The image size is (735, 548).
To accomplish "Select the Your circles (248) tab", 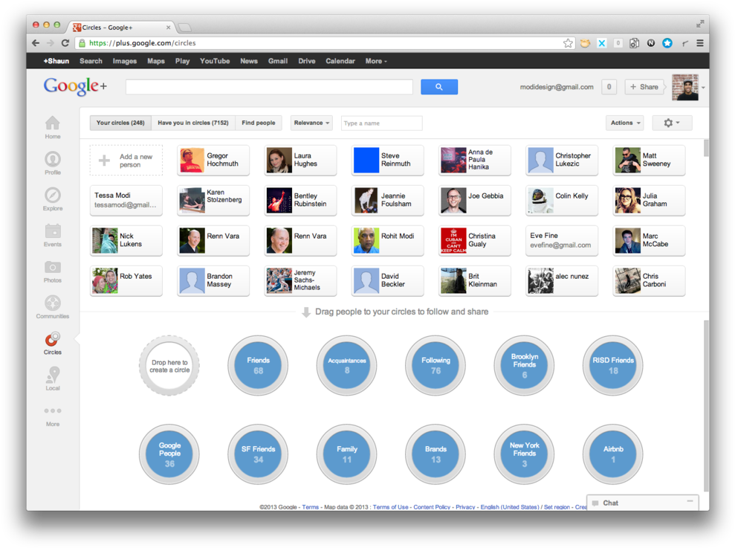I will tap(120, 123).
